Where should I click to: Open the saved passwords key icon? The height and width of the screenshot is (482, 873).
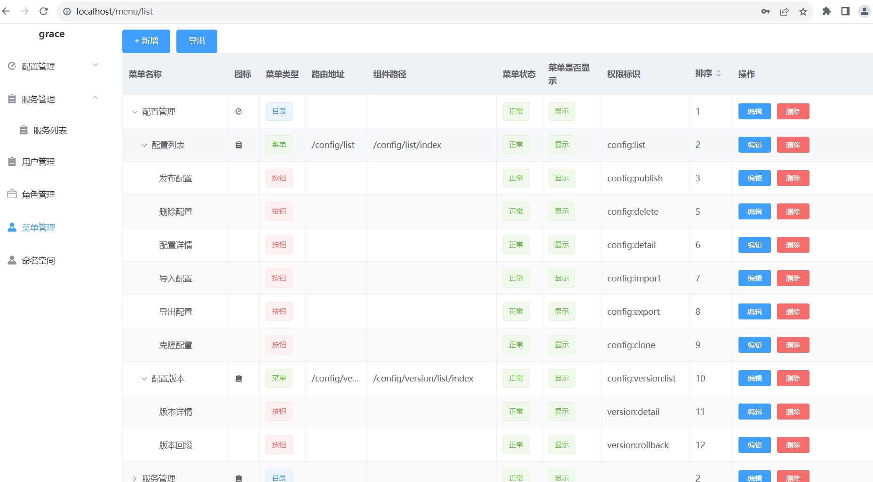tap(765, 11)
